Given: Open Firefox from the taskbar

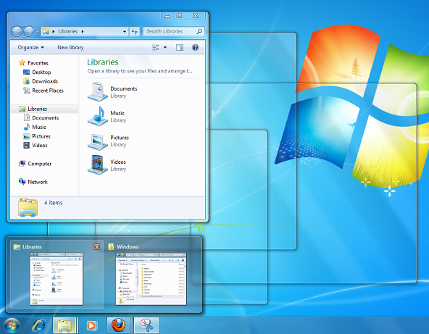Looking at the screenshot, I should click(x=118, y=325).
